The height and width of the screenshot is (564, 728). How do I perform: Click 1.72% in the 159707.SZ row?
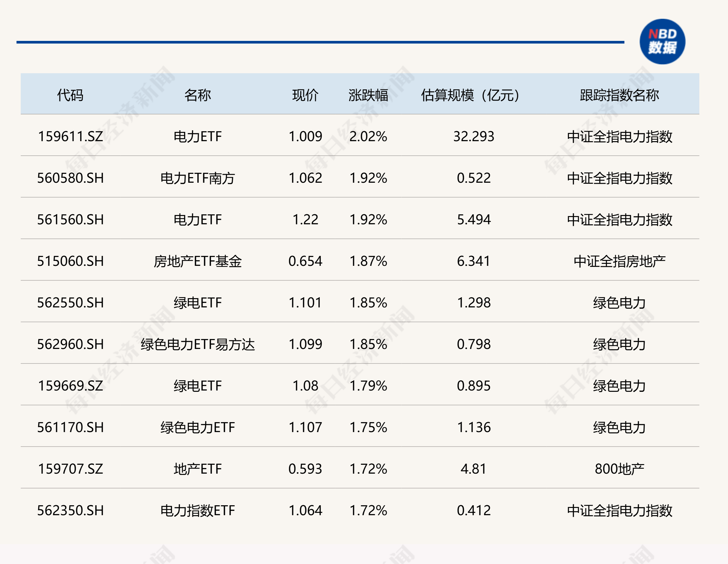point(368,469)
